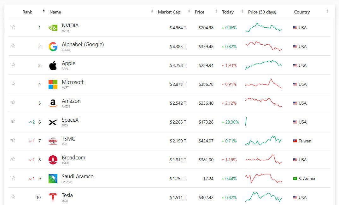Select the Microsoft logo icon

pyautogui.click(x=53, y=84)
